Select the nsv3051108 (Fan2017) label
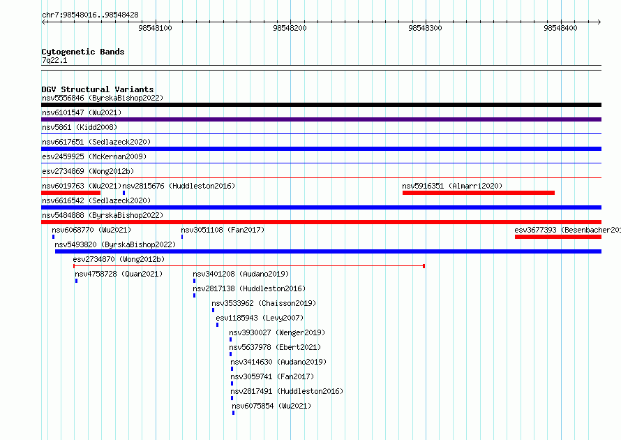621x440 pixels. [223, 230]
